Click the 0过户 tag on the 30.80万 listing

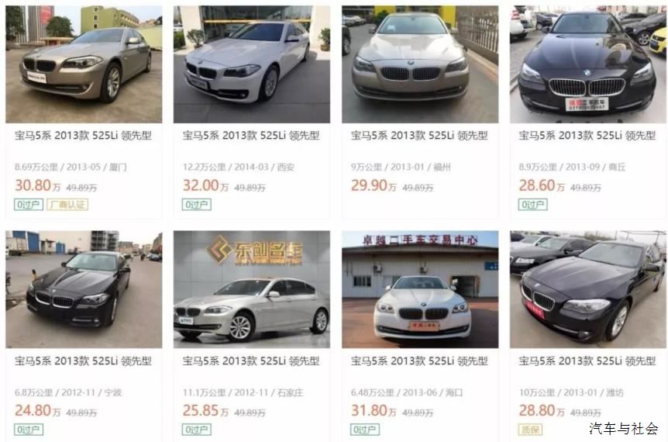coord(29,205)
